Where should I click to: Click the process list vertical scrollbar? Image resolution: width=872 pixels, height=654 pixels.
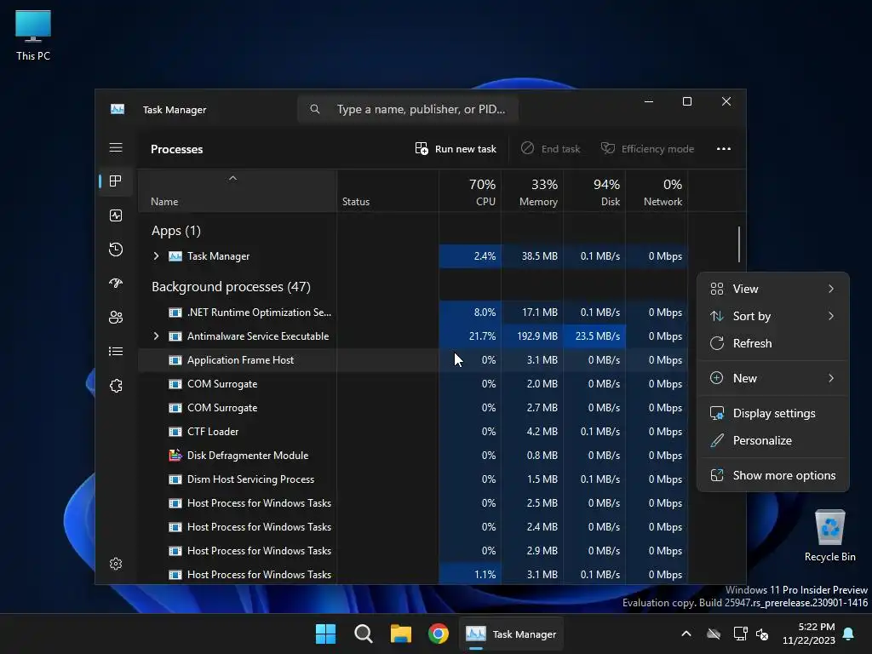[739, 244]
